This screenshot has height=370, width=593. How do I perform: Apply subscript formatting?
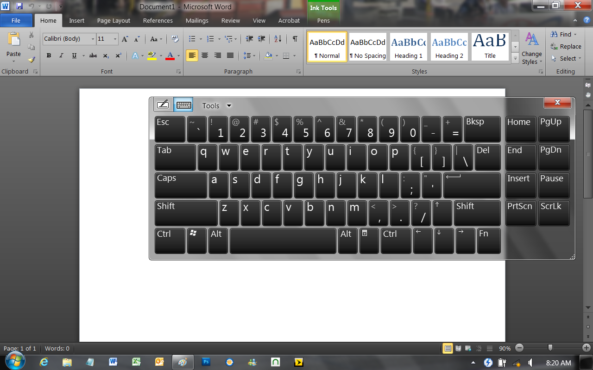106,55
